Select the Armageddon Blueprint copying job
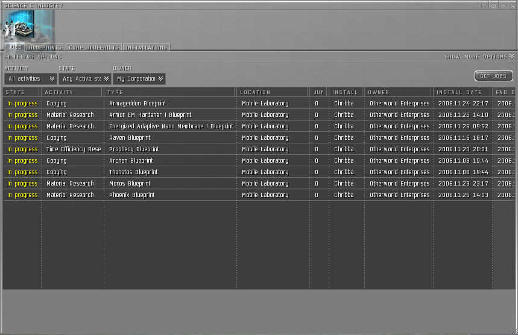The width and height of the screenshot is (518, 335). coord(259,103)
